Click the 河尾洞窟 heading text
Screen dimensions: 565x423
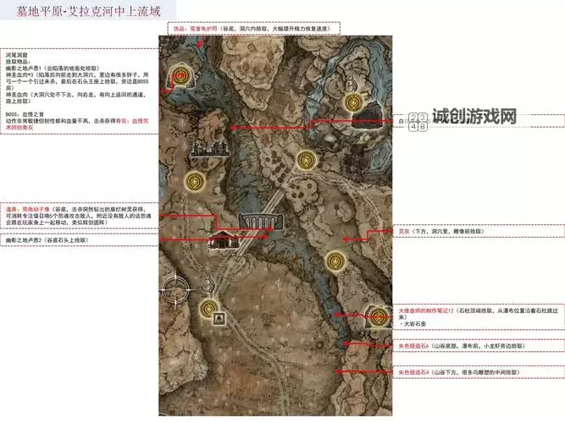17,55
